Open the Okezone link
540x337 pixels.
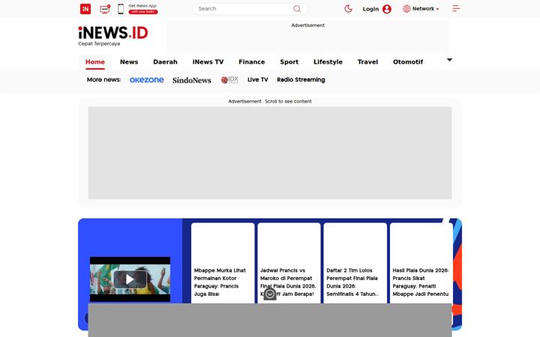tap(147, 80)
